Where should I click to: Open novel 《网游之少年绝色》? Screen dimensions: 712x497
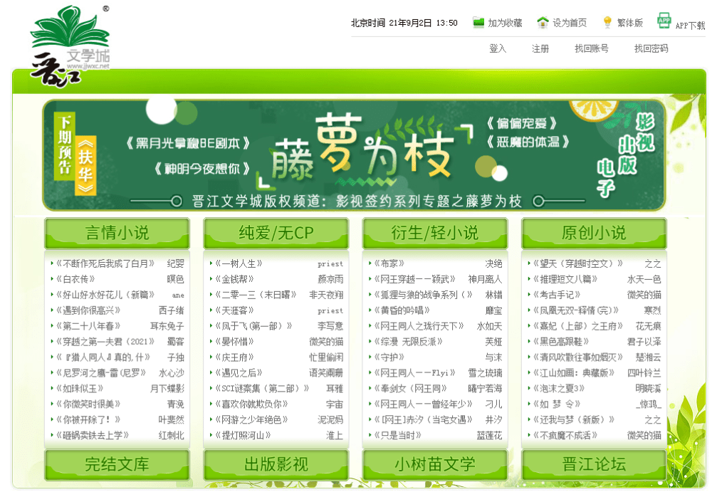pyautogui.click(x=251, y=419)
